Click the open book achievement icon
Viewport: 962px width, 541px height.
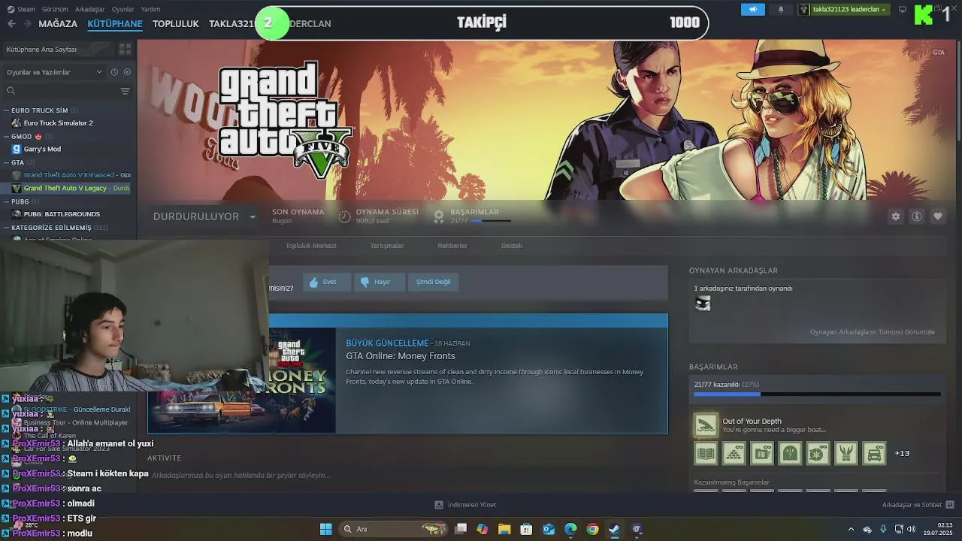(x=706, y=453)
